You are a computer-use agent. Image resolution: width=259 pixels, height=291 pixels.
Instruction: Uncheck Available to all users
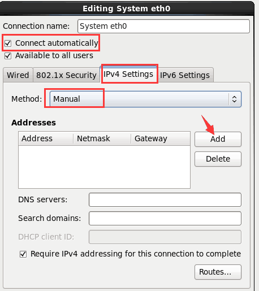pyautogui.click(x=8, y=56)
